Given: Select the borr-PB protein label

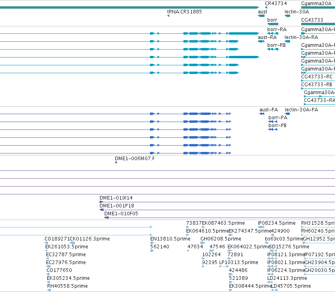Looking at the screenshot, I should pos(278,126).
